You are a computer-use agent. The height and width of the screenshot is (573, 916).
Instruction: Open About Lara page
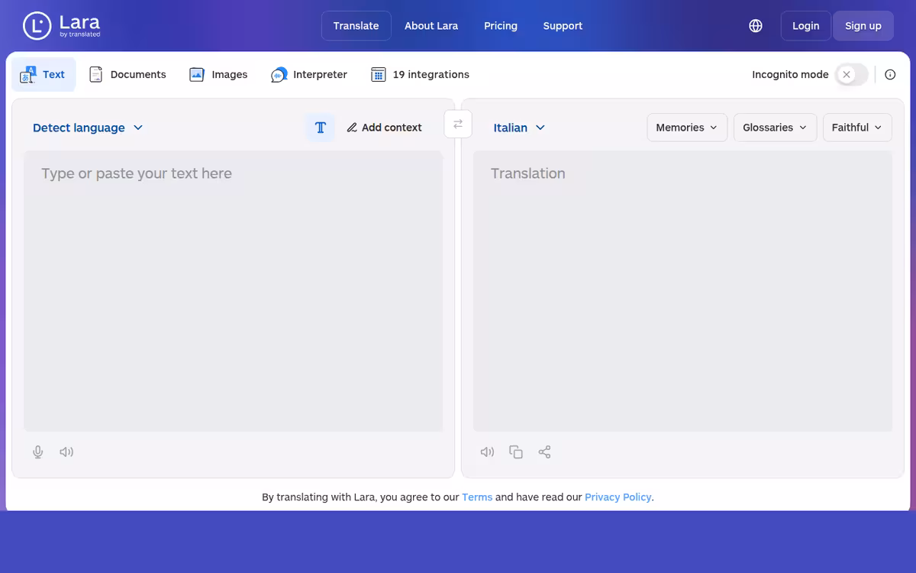pos(431,26)
